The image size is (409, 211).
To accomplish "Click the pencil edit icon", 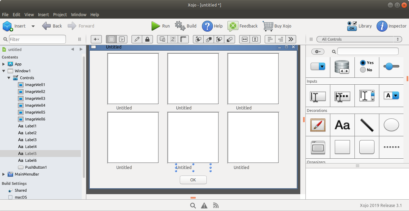I will point(137,39).
